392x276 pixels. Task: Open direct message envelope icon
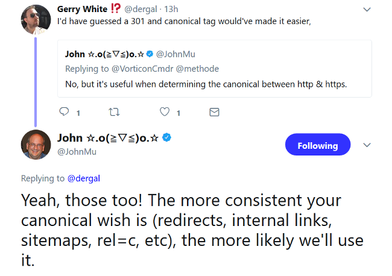point(213,111)
